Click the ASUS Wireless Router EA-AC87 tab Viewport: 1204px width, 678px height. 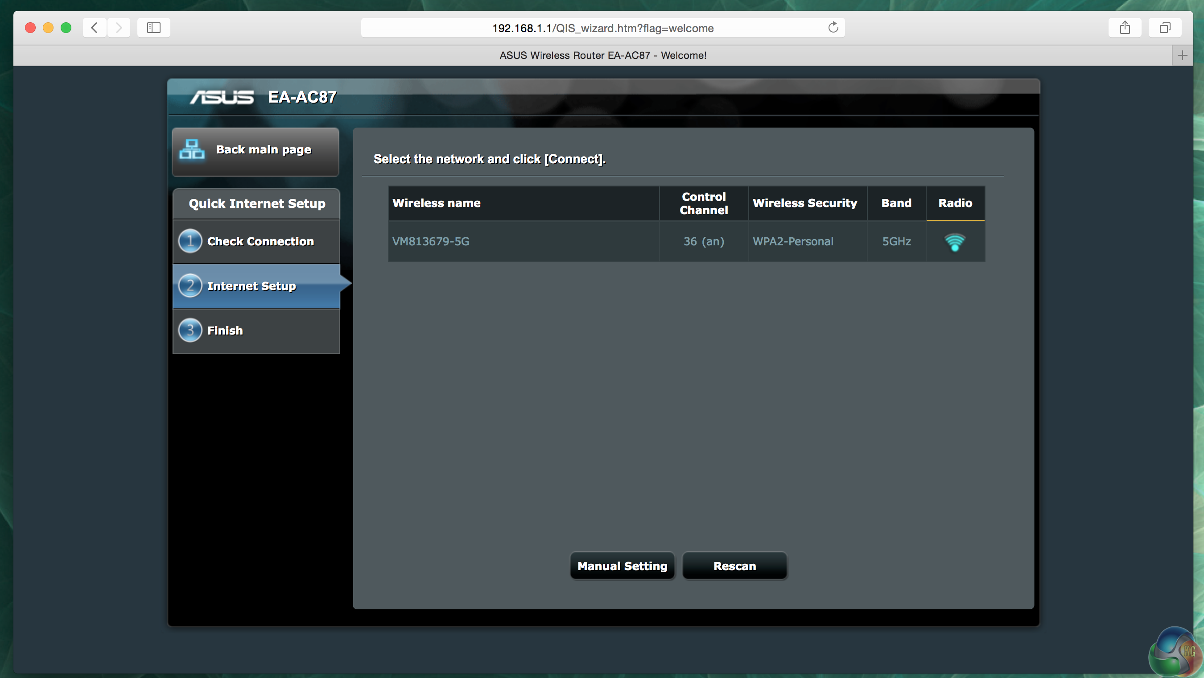(x=602, y=56)
